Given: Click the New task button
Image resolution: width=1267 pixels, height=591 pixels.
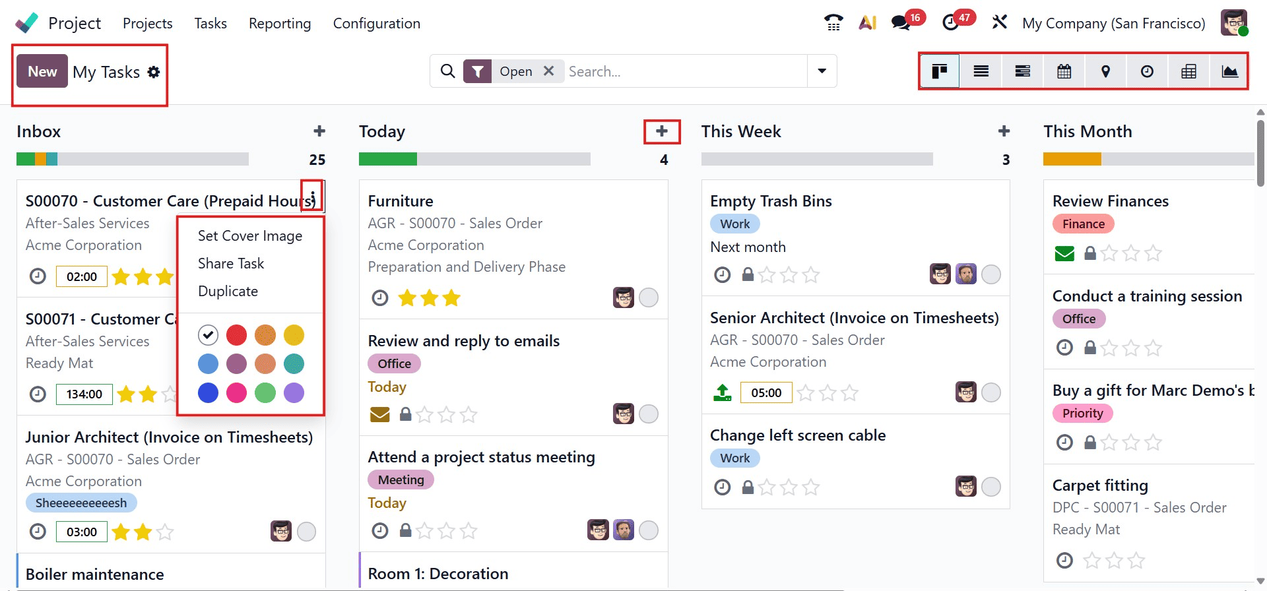Looking at the screenshot, I should (x=42, y=71).
